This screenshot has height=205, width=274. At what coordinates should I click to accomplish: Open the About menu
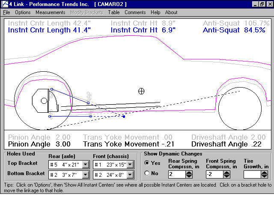coord(171,12)
